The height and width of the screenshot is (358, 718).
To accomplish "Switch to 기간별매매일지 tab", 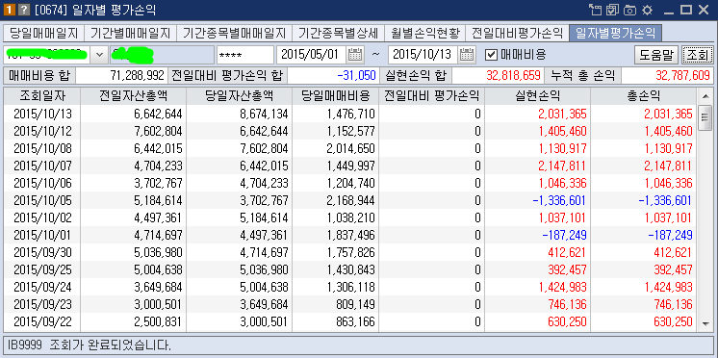I will (x=131, y=33).
